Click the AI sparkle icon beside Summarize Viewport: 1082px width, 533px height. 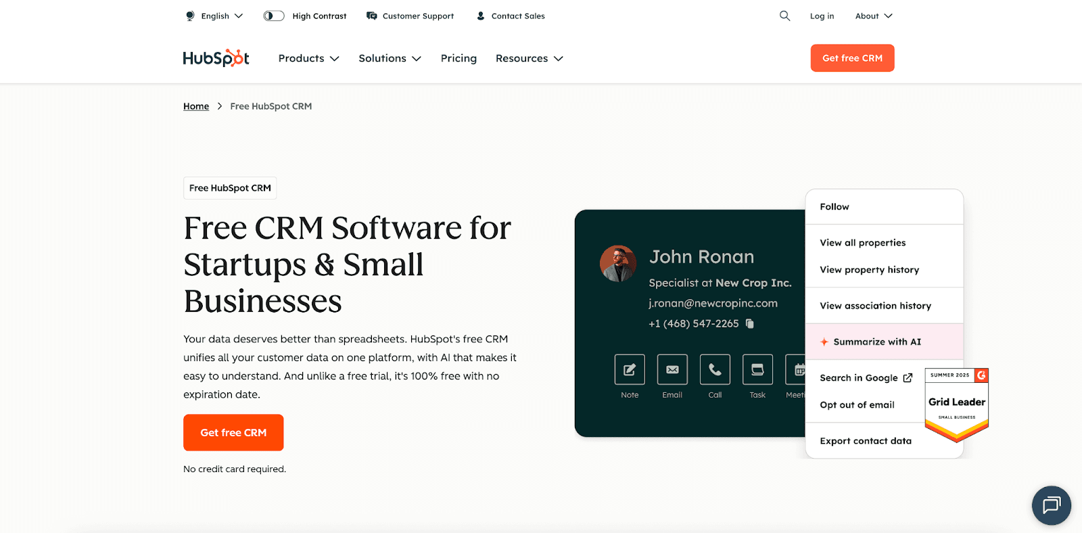[824, 342]
